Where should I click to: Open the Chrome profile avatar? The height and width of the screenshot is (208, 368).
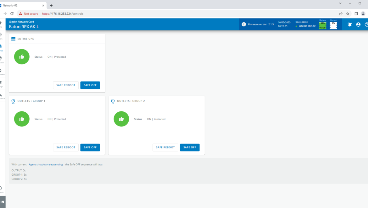pos(363,13)
